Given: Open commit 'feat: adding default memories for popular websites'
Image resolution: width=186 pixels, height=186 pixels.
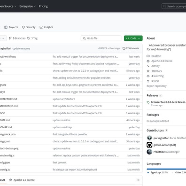Looking at the screenshot, I should coord(82,78).
